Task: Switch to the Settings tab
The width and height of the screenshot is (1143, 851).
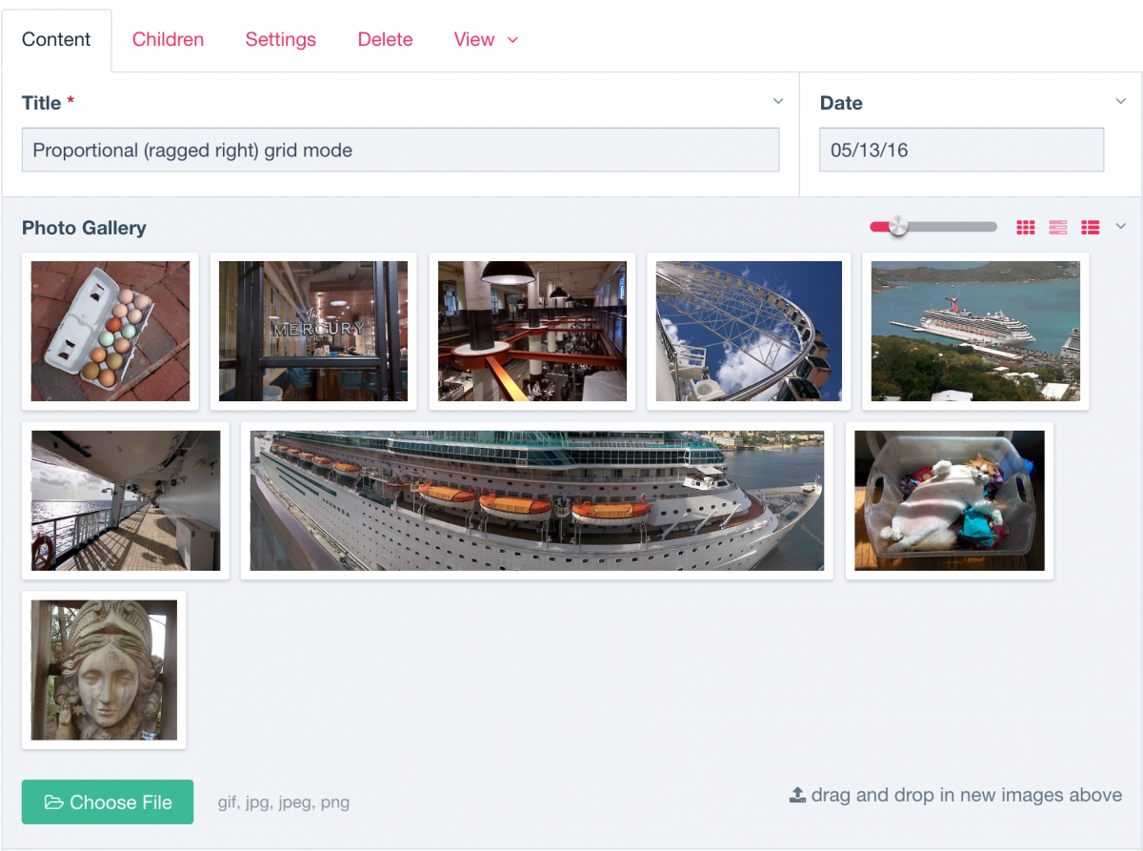Action: (280, 39)
